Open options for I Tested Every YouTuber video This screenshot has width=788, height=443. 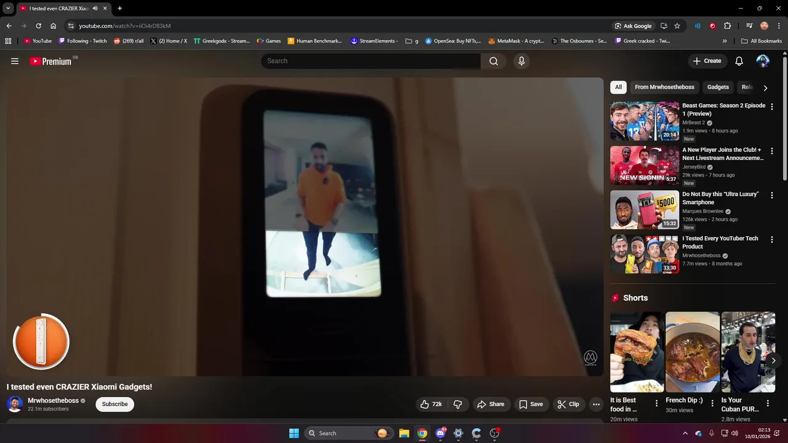[772, 239]
